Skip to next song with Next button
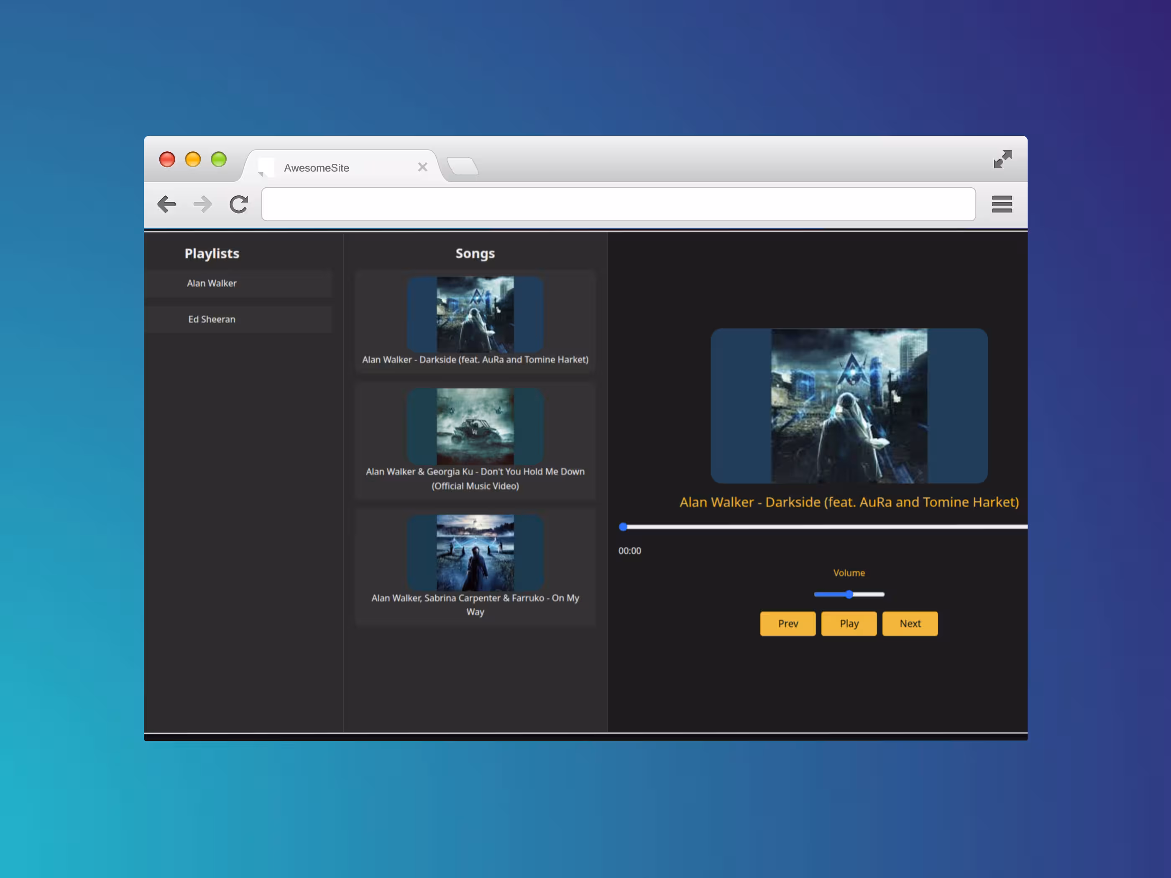This screenshot has height=878, width=1171. tap(910, 623)
